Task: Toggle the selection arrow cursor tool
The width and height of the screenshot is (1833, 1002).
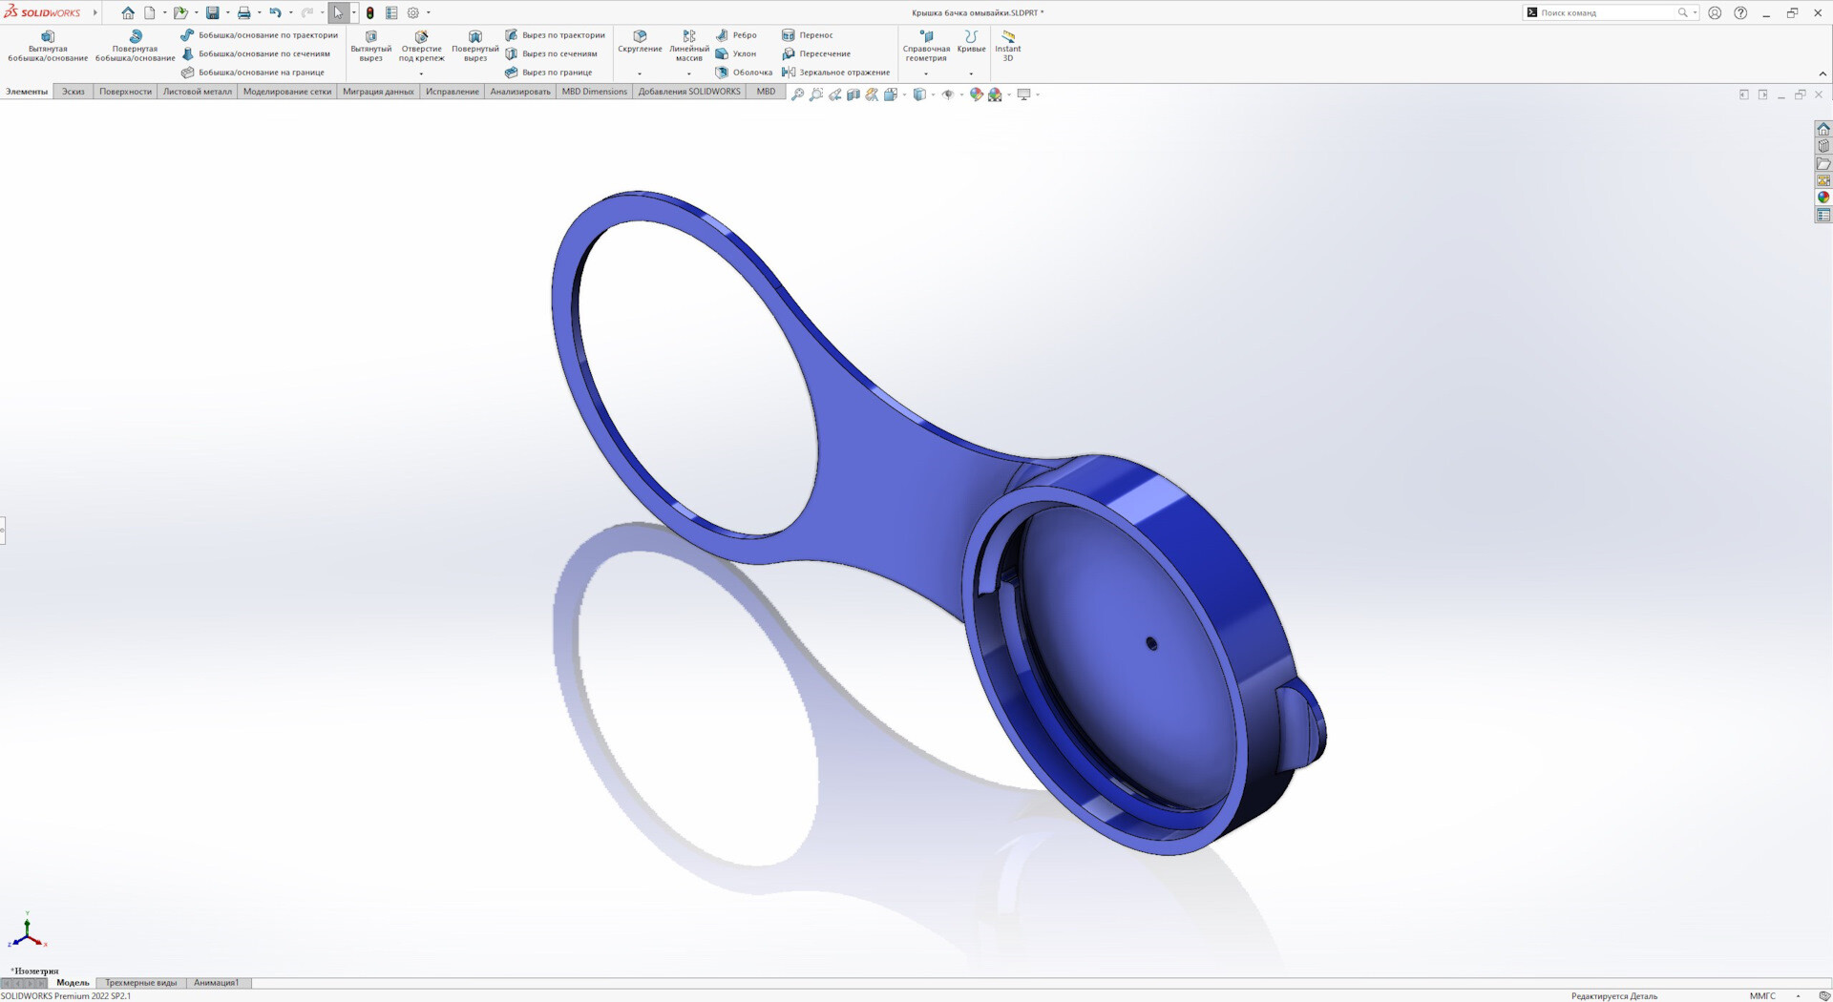Action: pos(339,12)
